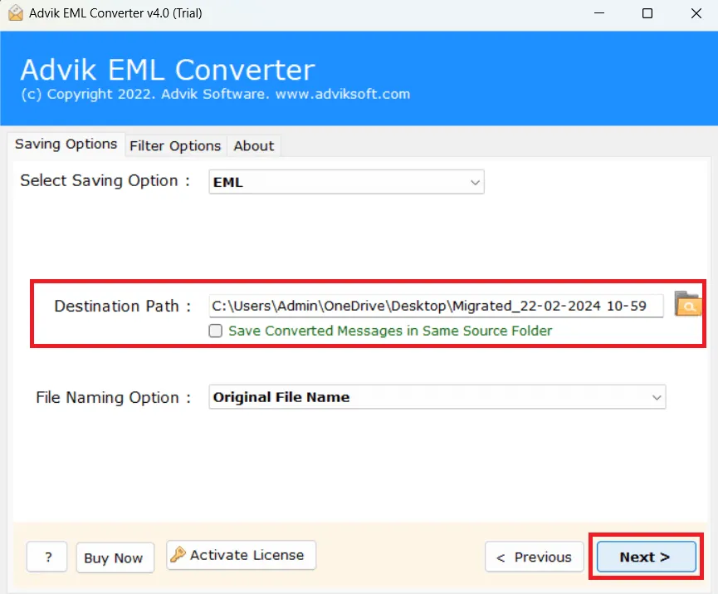Browse destination folder with folder icon
Screen dimensions: 718x594
(686, 304)
